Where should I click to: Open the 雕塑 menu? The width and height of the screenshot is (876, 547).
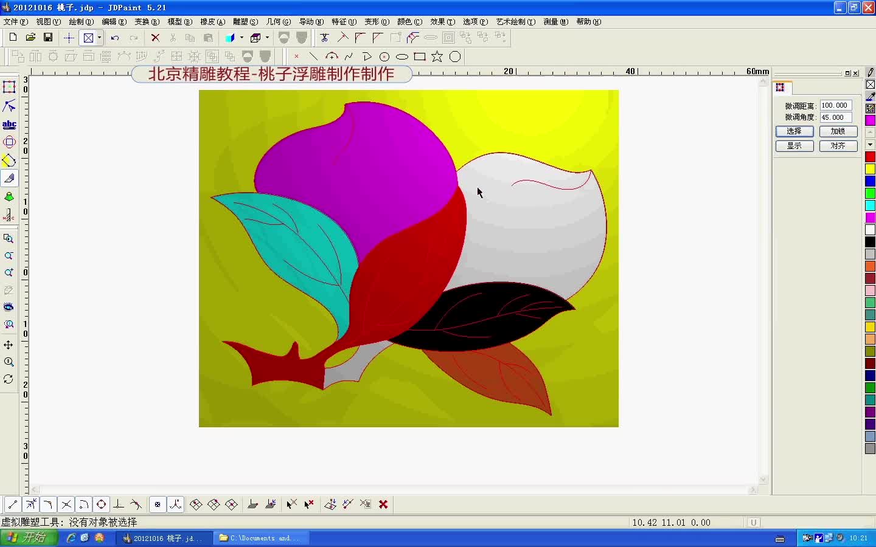[x=244, y=22]
